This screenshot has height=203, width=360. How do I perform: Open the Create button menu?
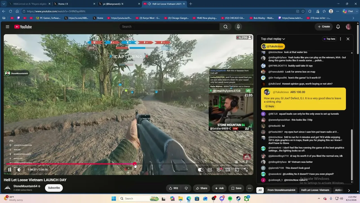(324, 27)
